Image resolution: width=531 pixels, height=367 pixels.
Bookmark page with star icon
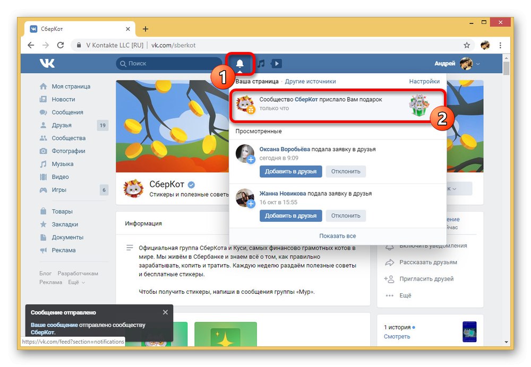click(467, 45)
